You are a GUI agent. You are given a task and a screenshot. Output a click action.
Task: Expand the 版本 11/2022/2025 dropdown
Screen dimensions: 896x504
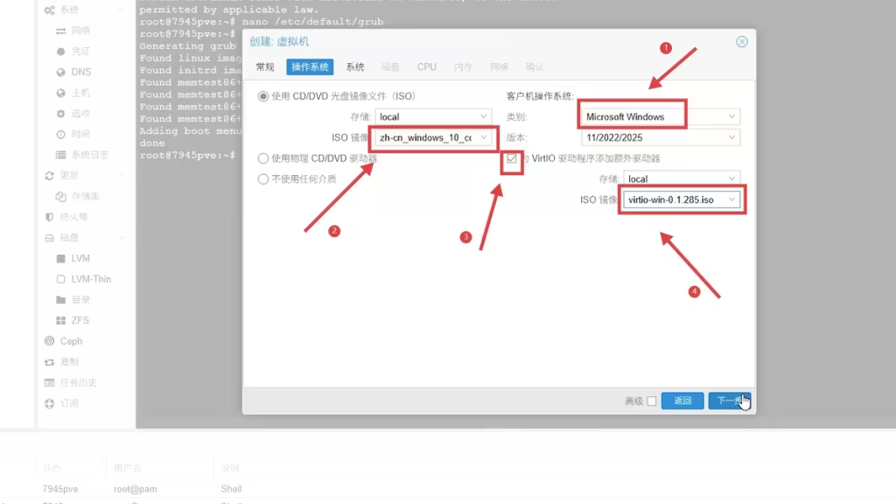pyautogui.click(x=660, y=137)
